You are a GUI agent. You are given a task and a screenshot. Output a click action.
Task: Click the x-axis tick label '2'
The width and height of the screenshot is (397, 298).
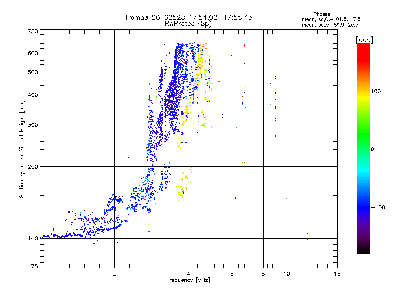click(114, 274)
